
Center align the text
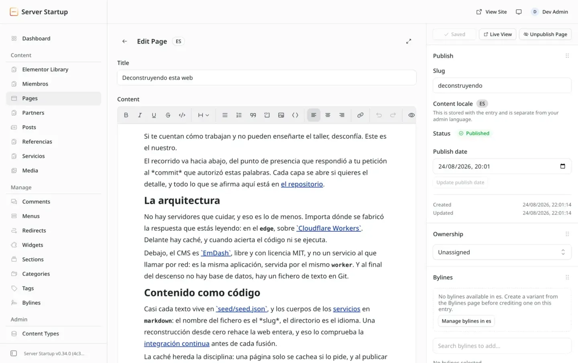pyautogui.click(x=328, y=115)
